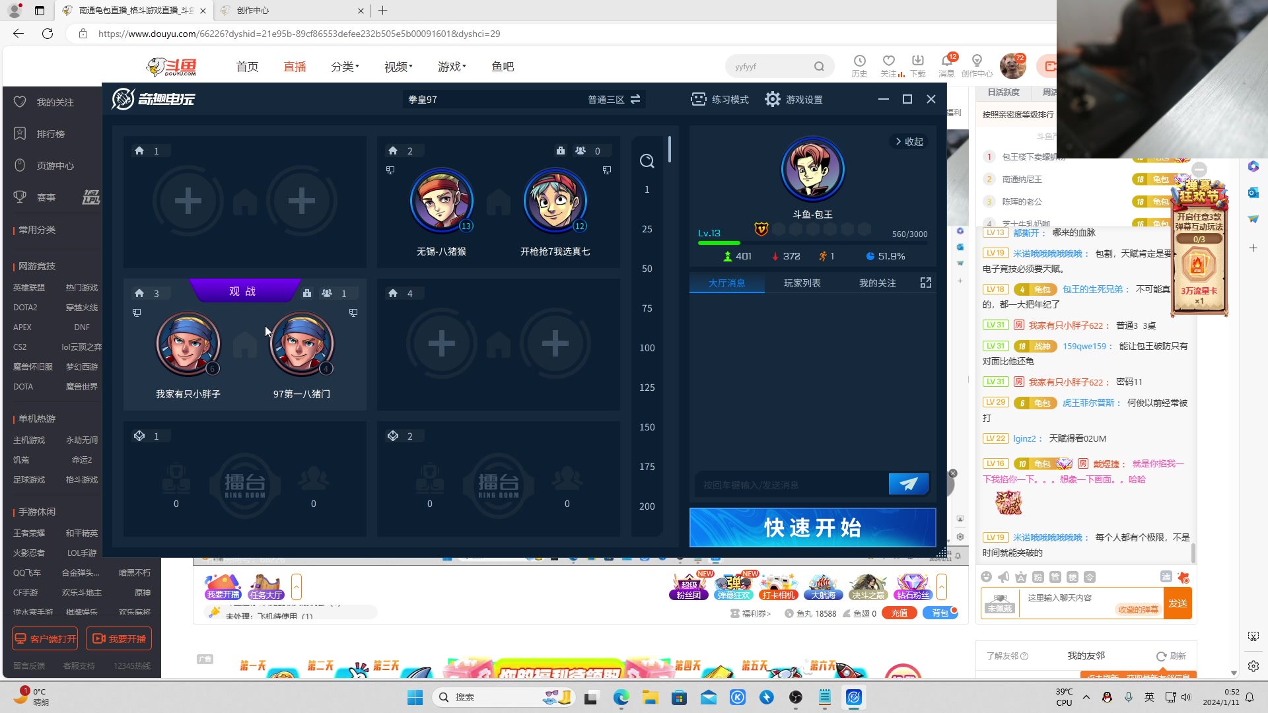
Task: Open the creator center lightbulb icon
Action: [977, 61]
